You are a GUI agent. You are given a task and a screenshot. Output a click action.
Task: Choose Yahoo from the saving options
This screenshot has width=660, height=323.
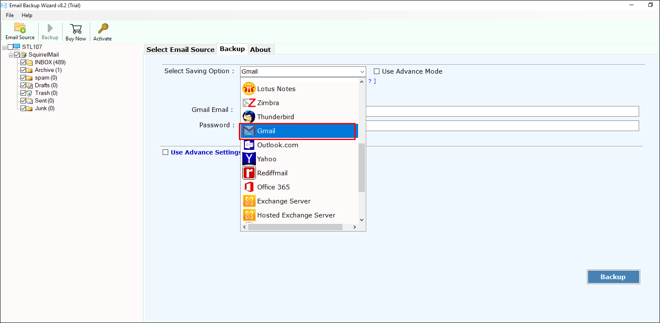click(299, 159)
